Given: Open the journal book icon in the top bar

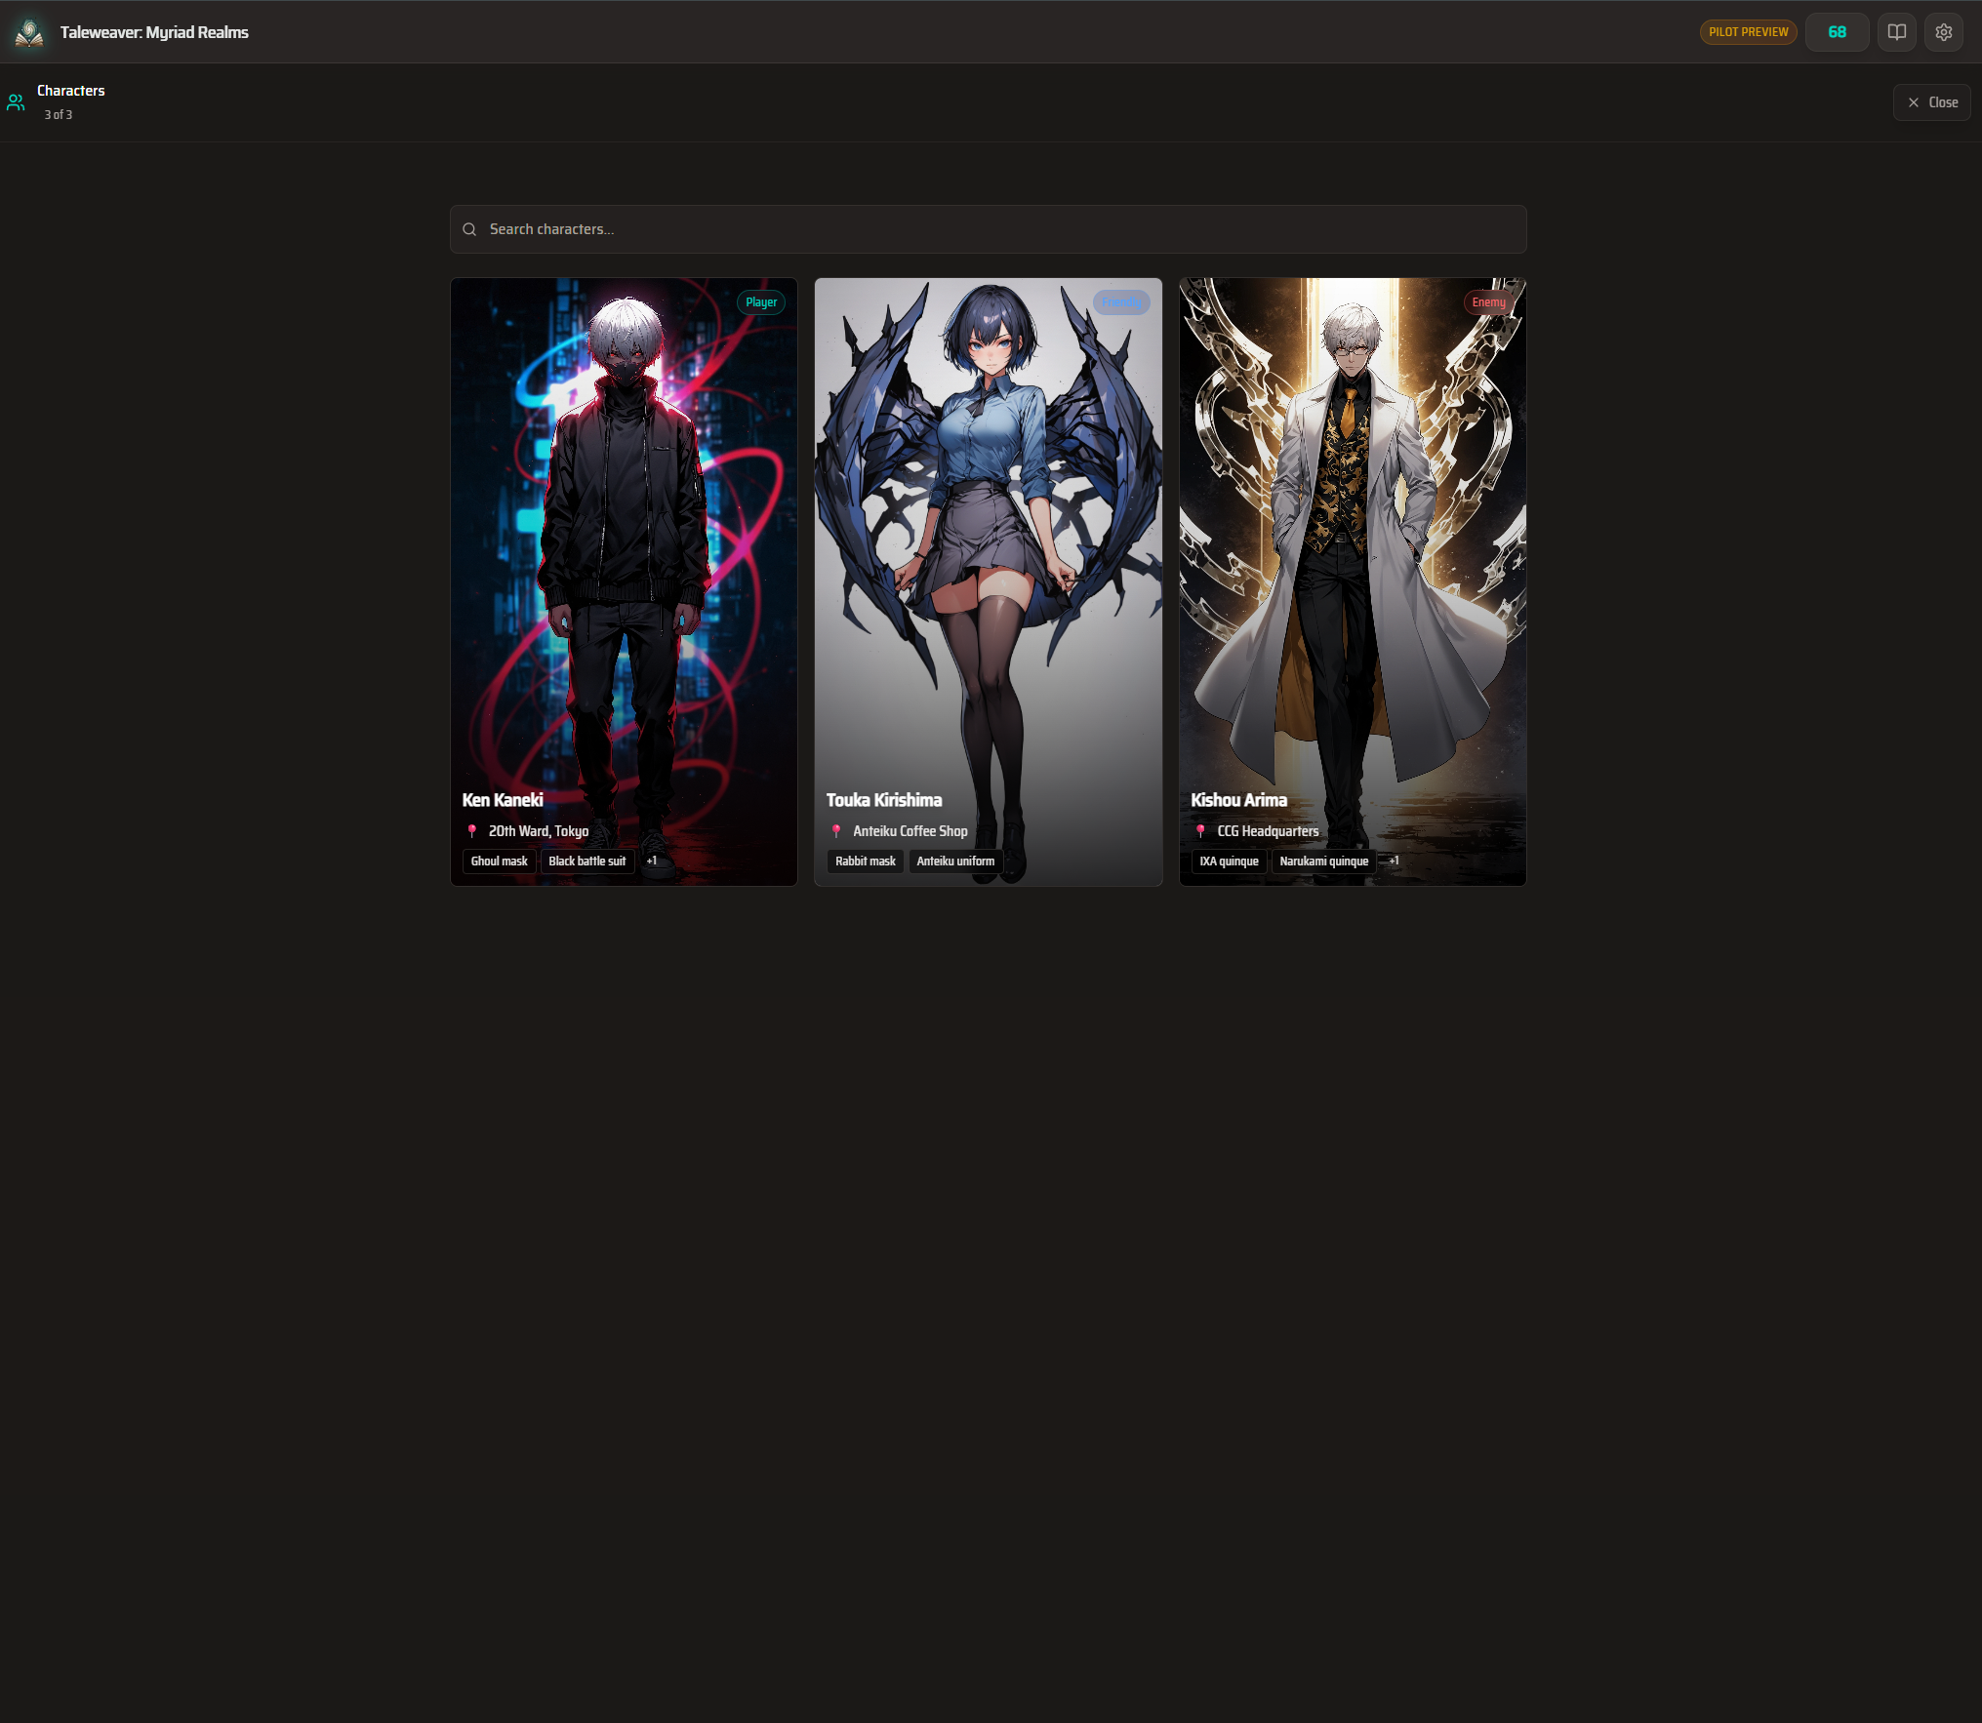Looking at the screenshot, I should pos(1896,32).
